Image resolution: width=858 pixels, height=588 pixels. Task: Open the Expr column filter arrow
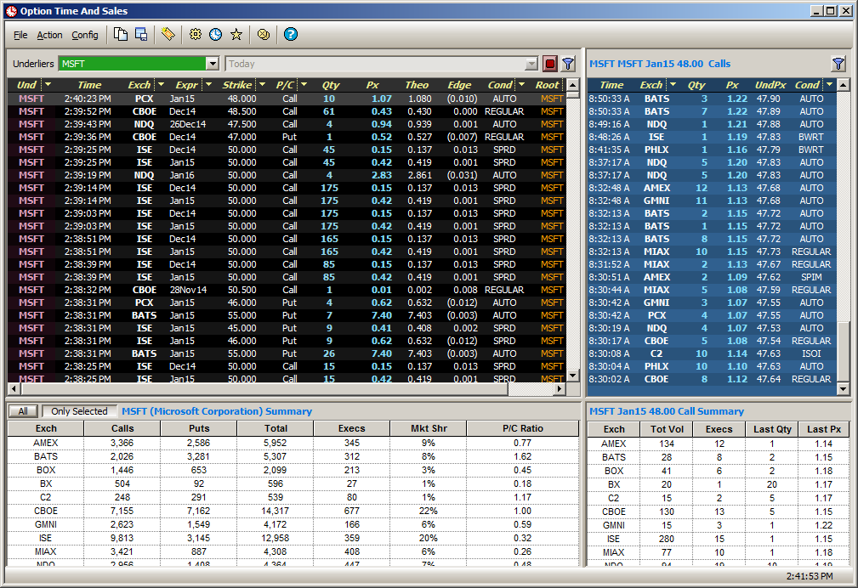tap(208, 85)
